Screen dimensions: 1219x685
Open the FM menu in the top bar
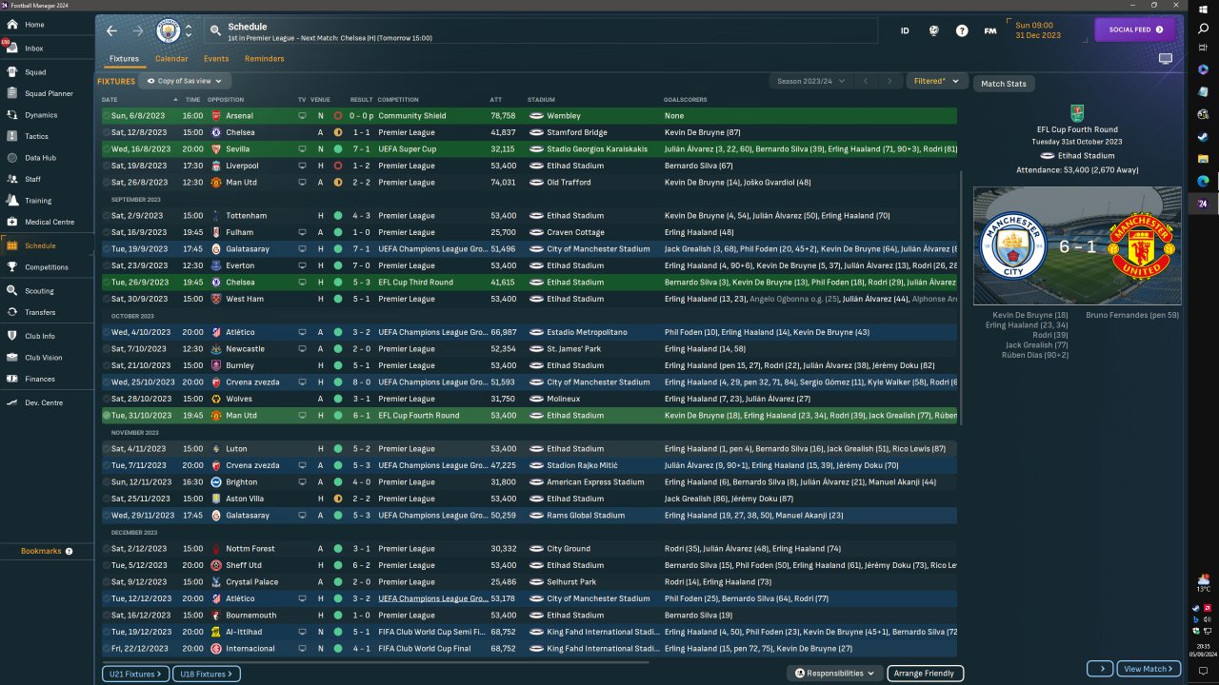[990, 30]
